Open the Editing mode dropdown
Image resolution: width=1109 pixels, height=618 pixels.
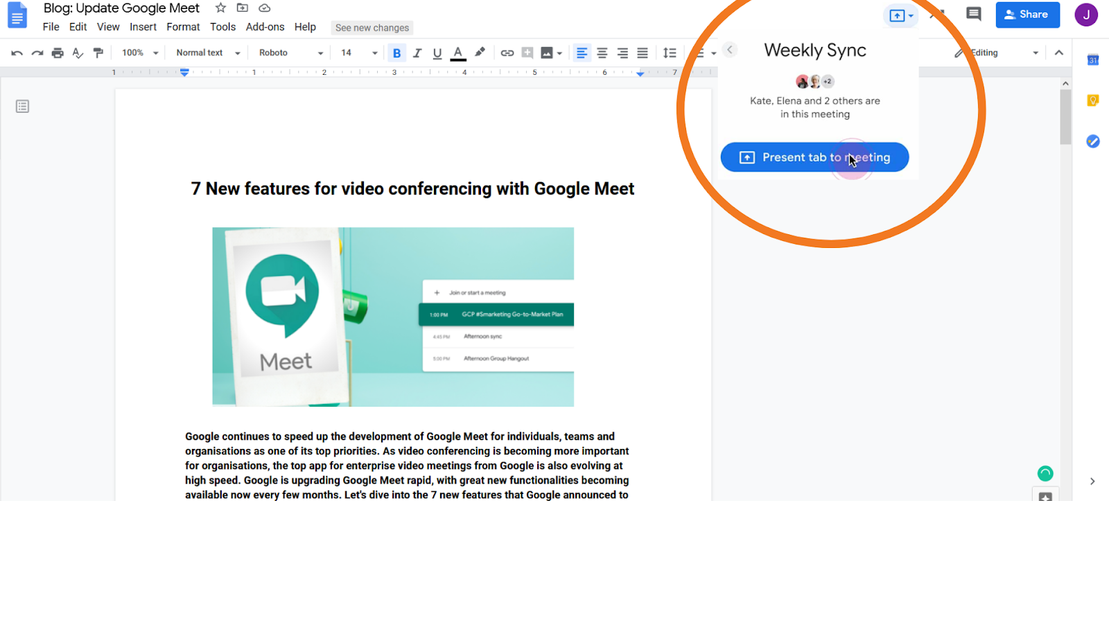point(998,53)
